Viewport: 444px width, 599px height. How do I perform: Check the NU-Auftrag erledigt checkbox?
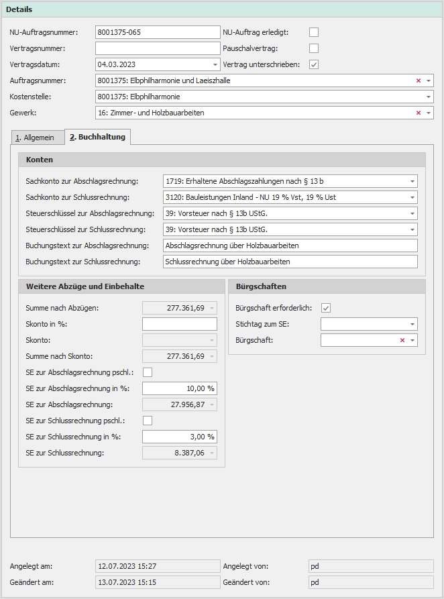[314, 32]
